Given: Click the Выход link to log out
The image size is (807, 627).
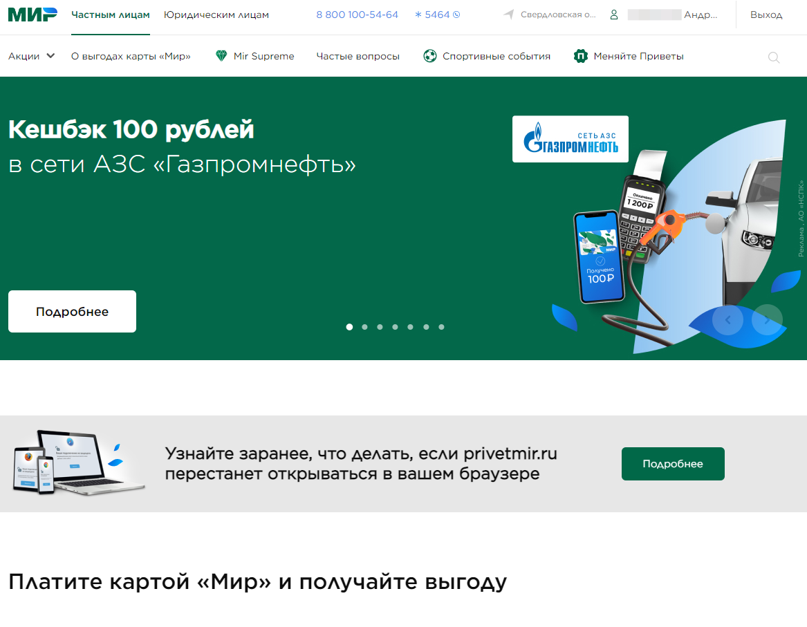Looking at the screenshot, I should (x=766, y=14).
